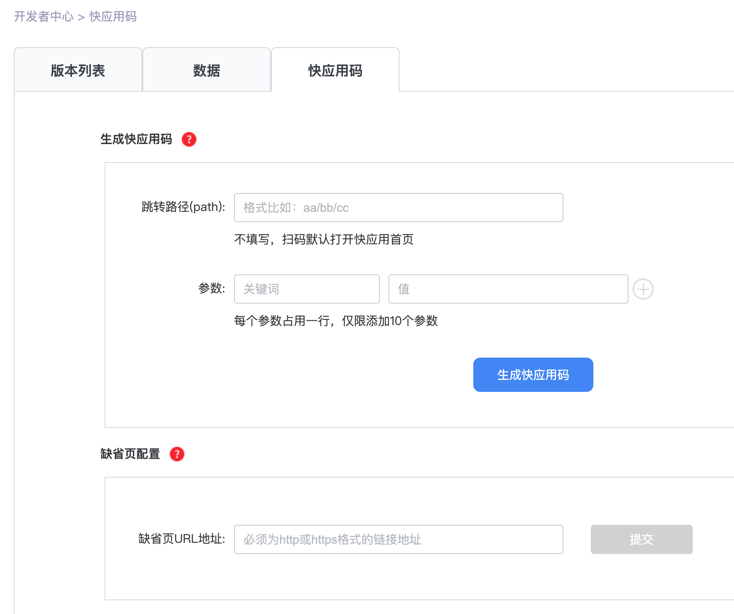The width and height of the screenshot is (734, 614).
Task: Go to 开发者中心 in the breadcrumb
Action: click(44, 16)
